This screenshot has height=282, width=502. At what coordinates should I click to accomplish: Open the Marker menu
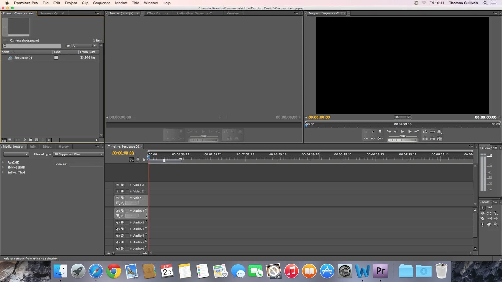coord(121,3)
